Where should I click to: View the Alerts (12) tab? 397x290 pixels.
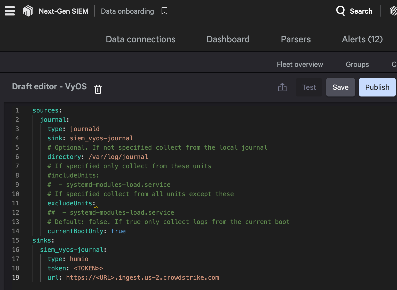[x=362, y=39]
